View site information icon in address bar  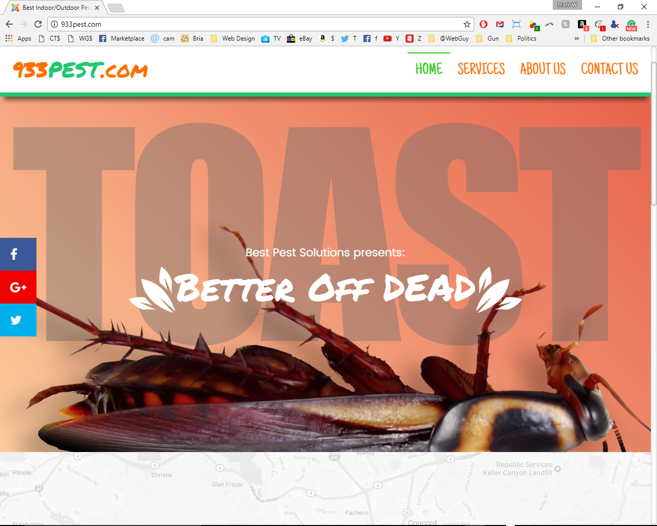[x=54, y=24]
